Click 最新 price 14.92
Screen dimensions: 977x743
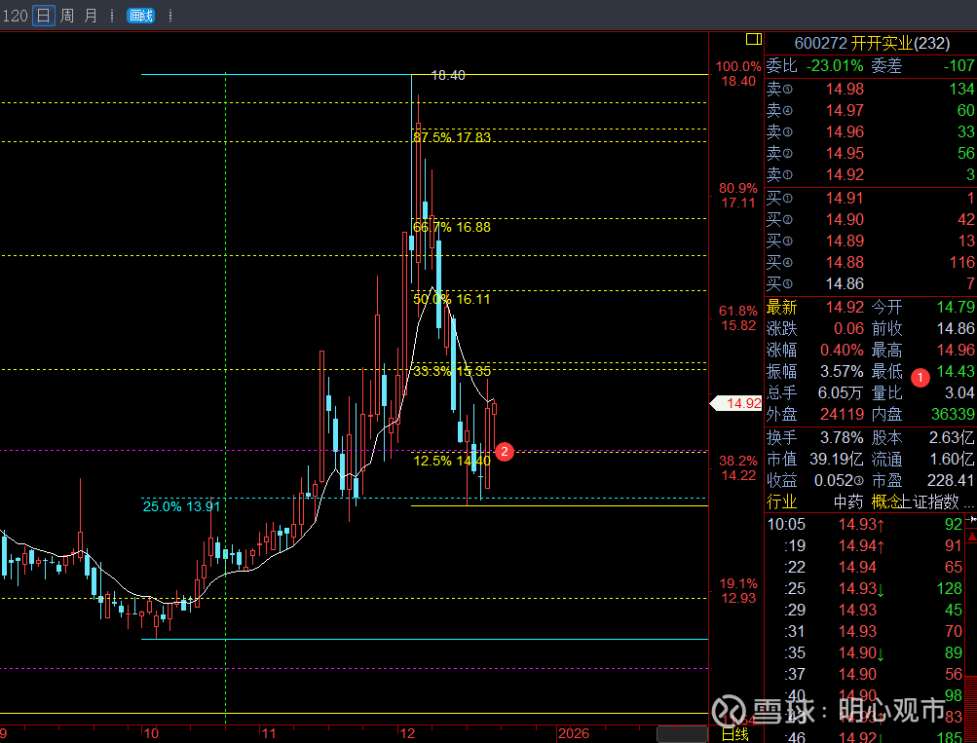pos(845,307)
